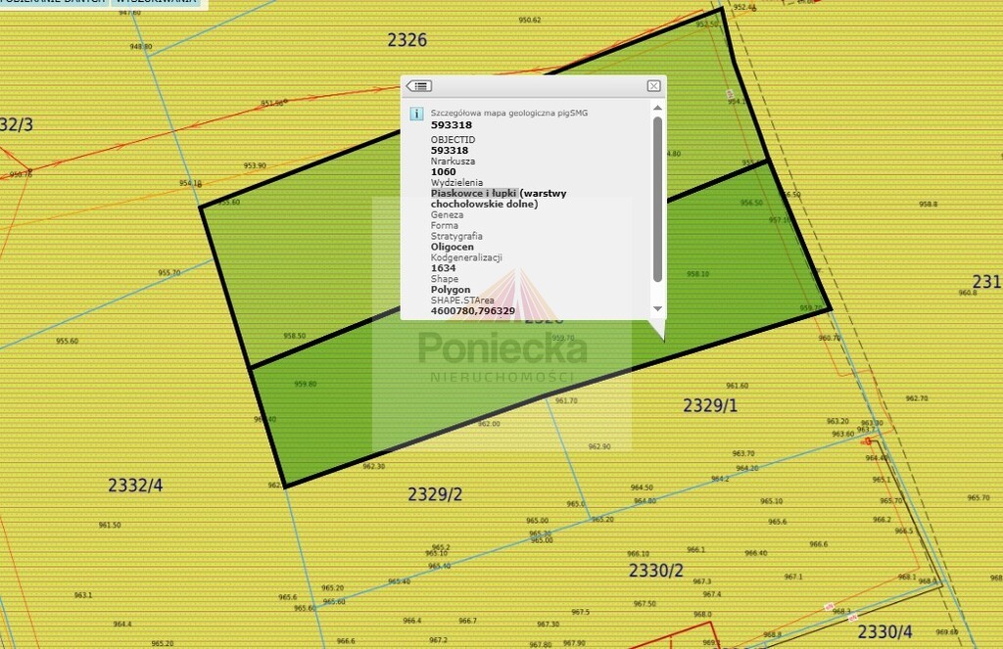The height and width of the screenshot is (649, 1003).
Task: Click the popup scrollbar up arrow
Action: (657, 109)
